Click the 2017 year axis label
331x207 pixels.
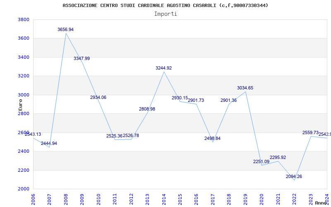213,200
